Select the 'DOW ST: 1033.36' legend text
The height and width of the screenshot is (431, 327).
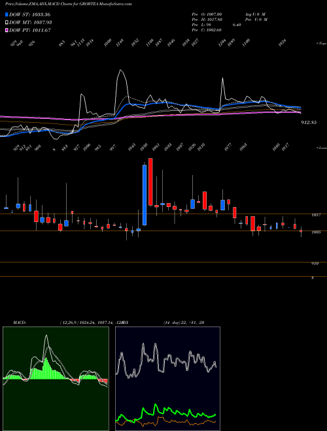tap(29, 14)
